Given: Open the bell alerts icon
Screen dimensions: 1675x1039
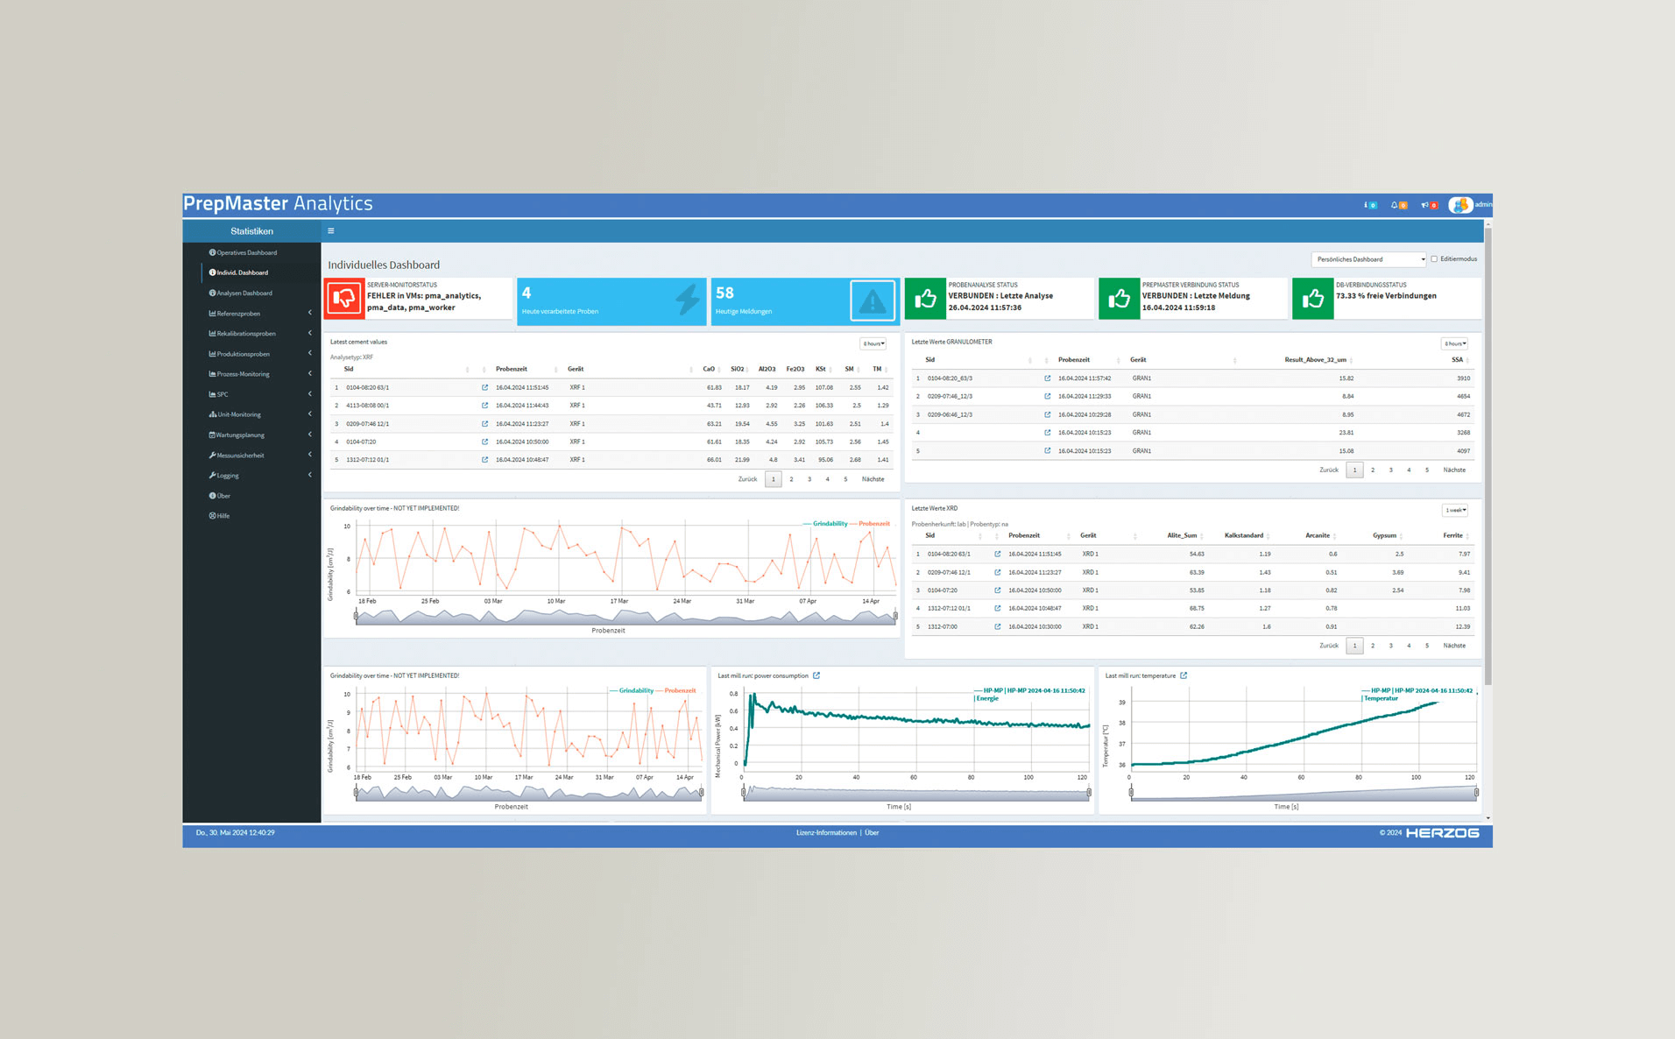Looking at the screenshot, I should point(1399,205).
